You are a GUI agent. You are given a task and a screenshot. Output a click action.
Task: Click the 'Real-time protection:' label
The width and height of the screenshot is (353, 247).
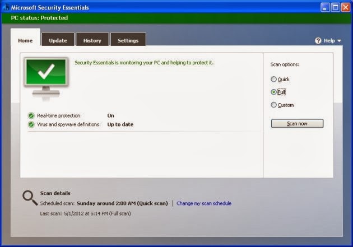point(59,115)
